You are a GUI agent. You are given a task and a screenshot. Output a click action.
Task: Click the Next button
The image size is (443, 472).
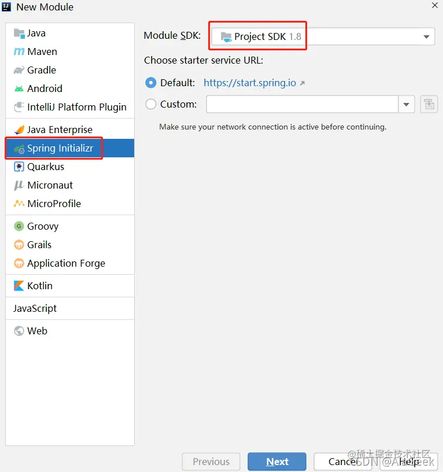(277, 462)
